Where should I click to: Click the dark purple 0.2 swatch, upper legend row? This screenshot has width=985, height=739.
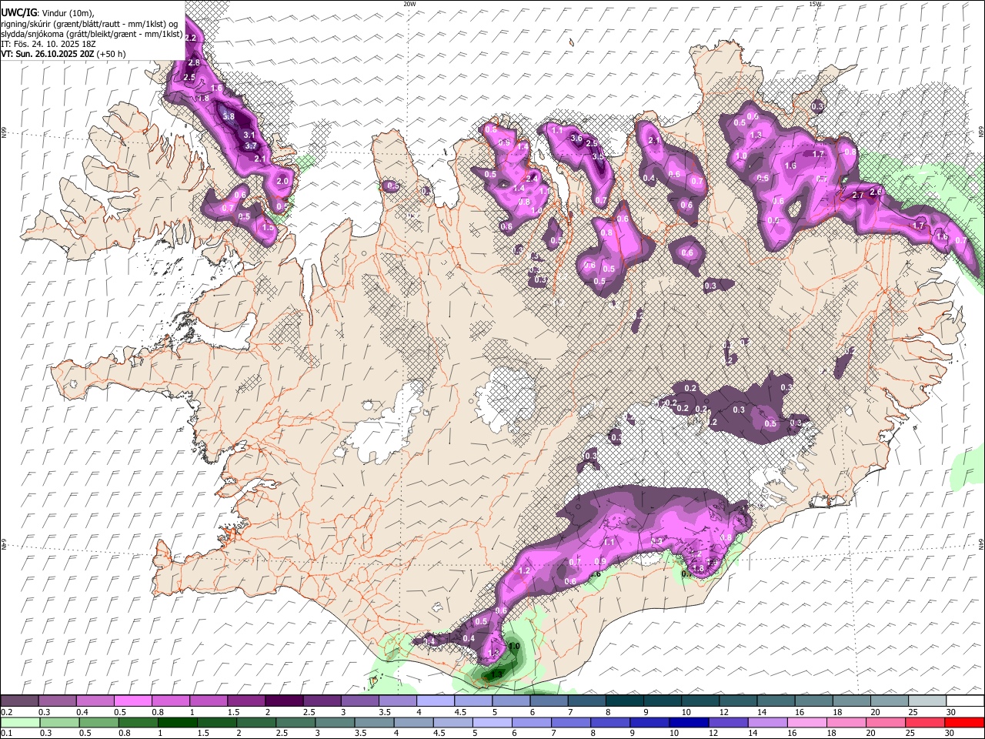coord(19,701)
